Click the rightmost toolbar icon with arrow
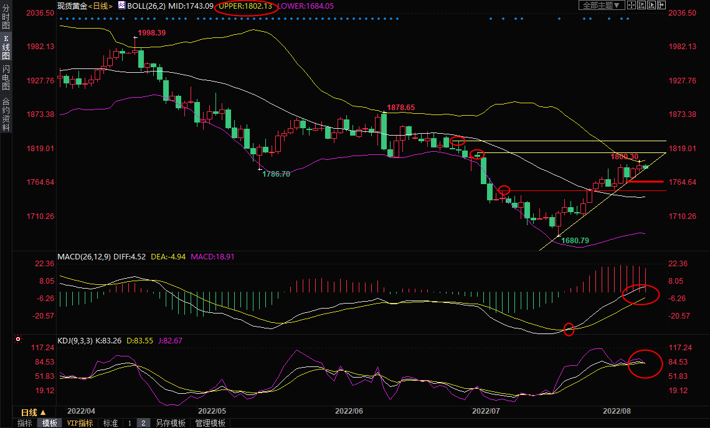Viewport: 710px width, 428px height. click(661, 6)
